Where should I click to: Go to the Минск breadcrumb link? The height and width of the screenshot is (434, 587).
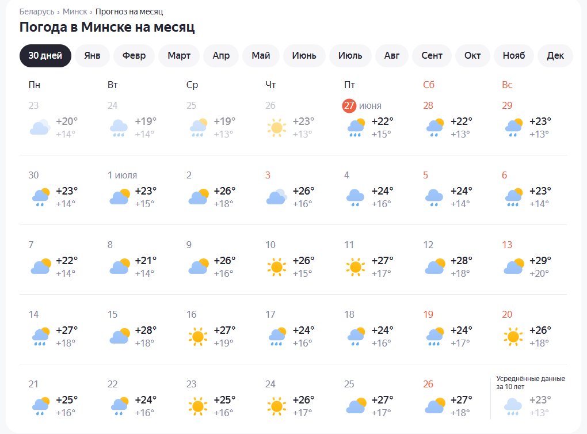(x=75, y=12)
